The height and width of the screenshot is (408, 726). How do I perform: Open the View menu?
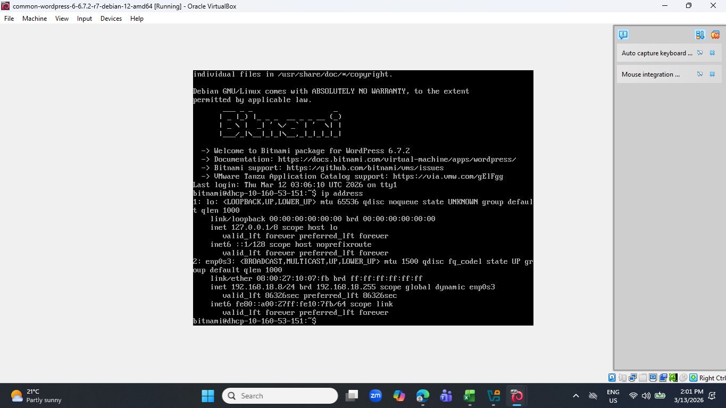click(x=62, y=18)
